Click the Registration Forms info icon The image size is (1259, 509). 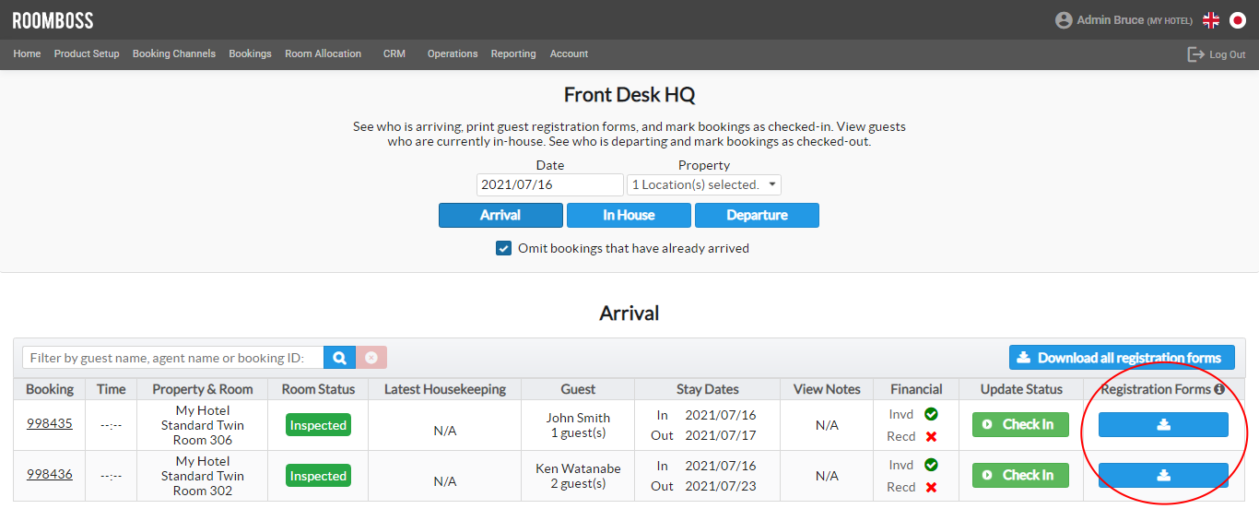pyautogui.click(x=1219, y=390)
